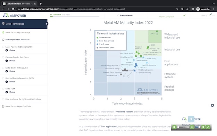217x136 pixels.
Task: Mute the video with speaker icon
Action: coord(192,127)
